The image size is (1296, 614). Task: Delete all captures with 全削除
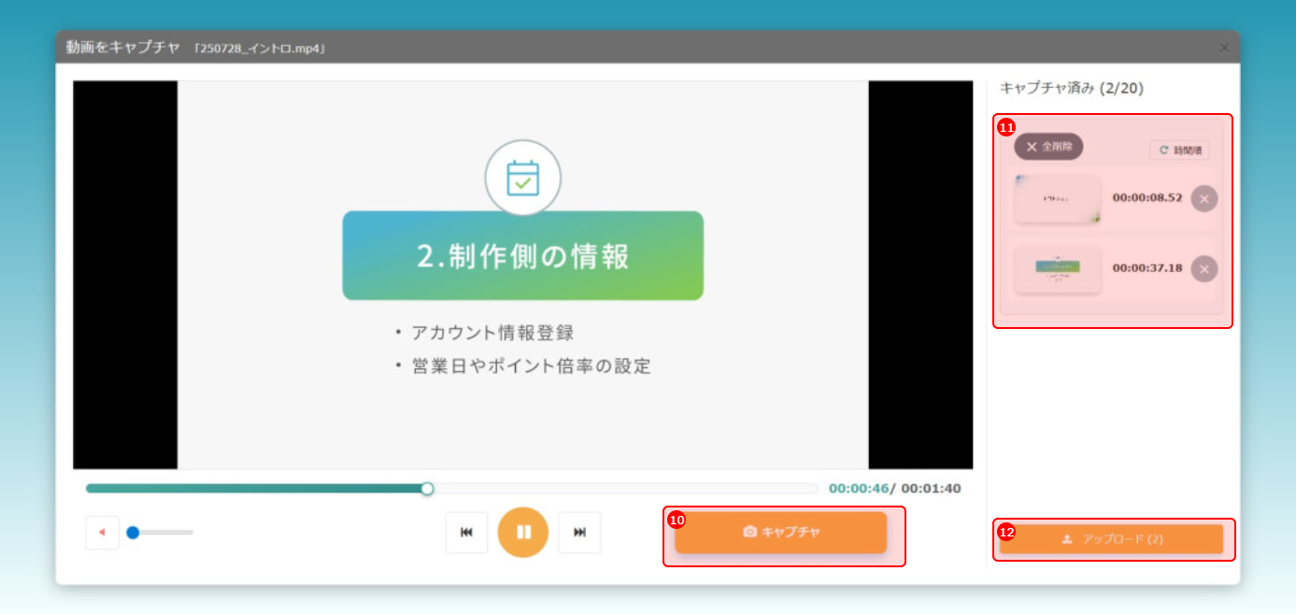coord(1048,147)
